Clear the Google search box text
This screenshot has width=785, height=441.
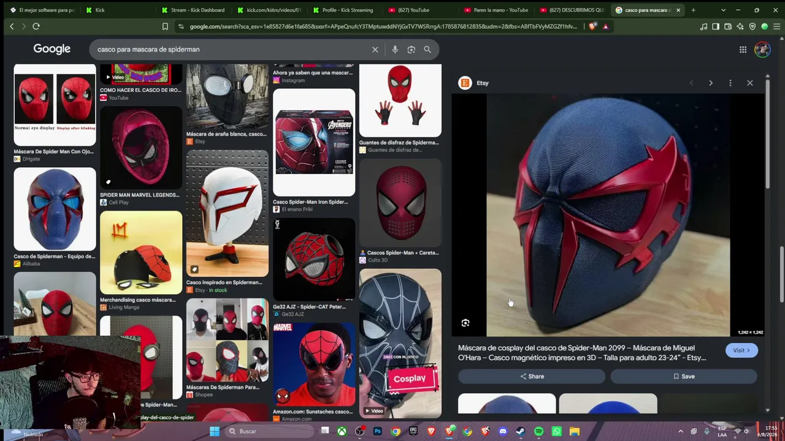point(375,50)
